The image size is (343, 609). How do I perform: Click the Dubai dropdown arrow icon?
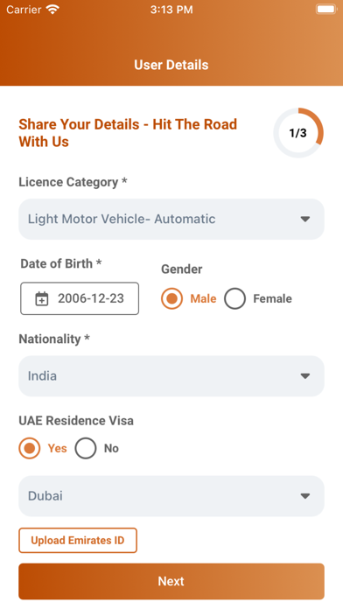pos(305,496)
